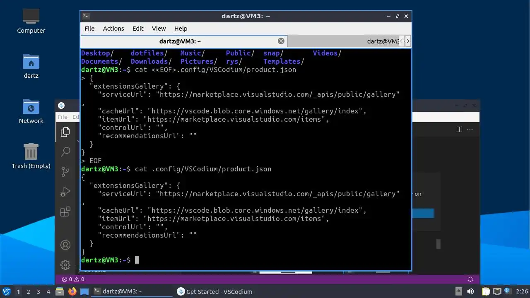Viewport: 530px width, 298px height.
Task: Launch Firefox from the taskbar
Action: tap(72, 292)
